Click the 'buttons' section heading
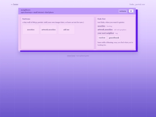Screen dimensions: 156x117 click(26, 19)
